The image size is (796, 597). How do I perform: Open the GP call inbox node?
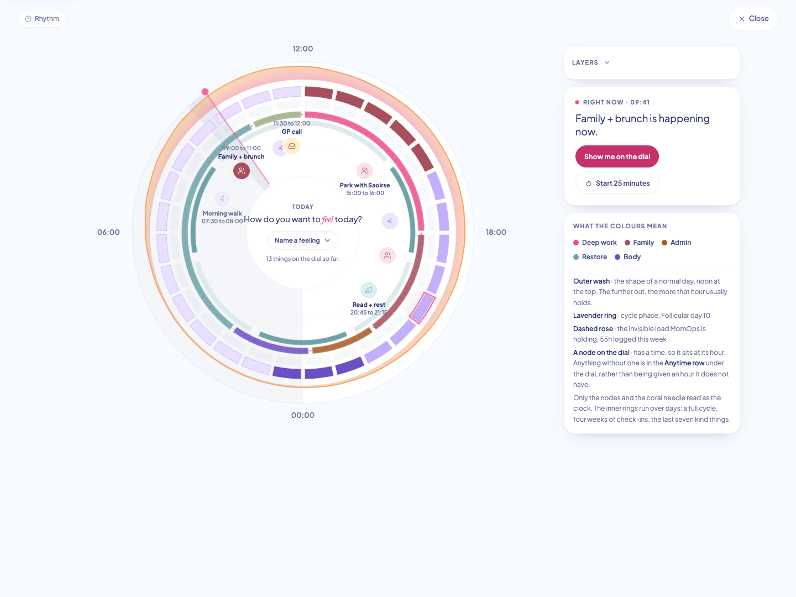point(292,146)
